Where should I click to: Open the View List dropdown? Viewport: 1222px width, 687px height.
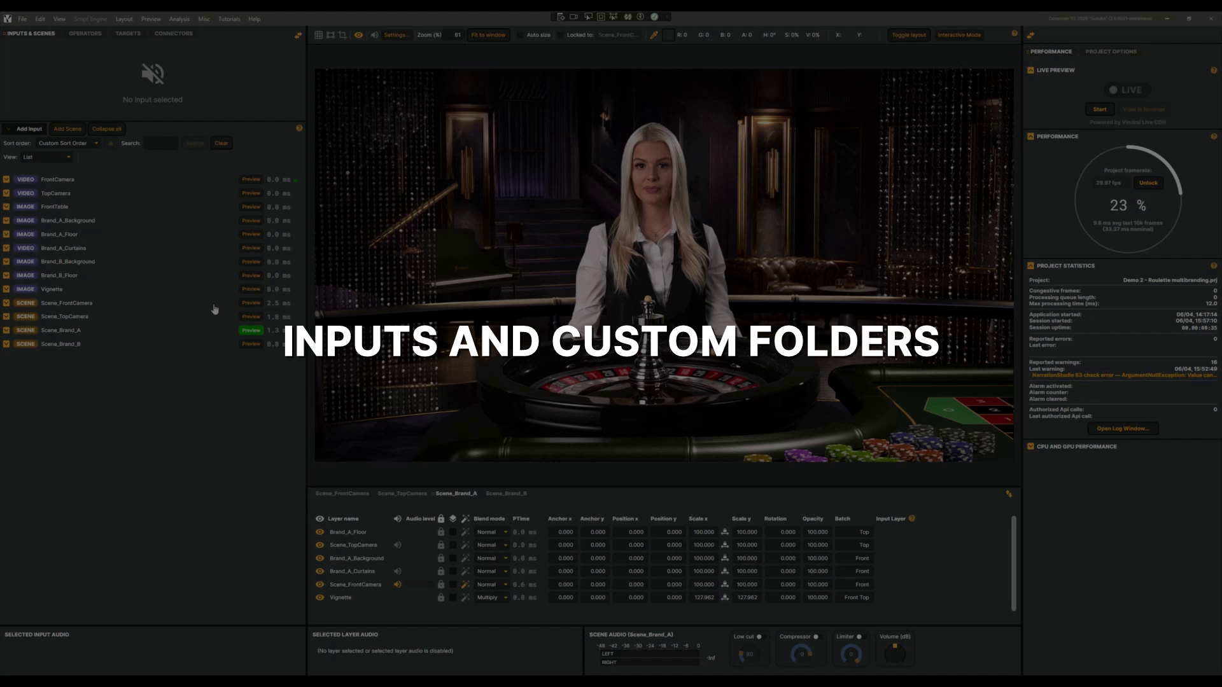pyautogui.click(x=46, y=157)
